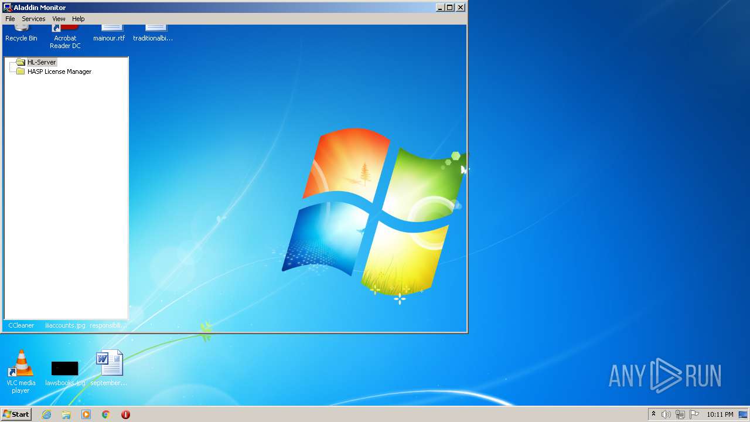Click the Show desktop button
This screenshot has width=750, height=422.
pos(744,414)
